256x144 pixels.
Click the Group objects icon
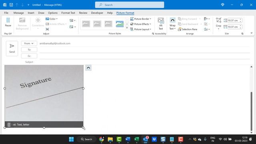pos(207,24)
